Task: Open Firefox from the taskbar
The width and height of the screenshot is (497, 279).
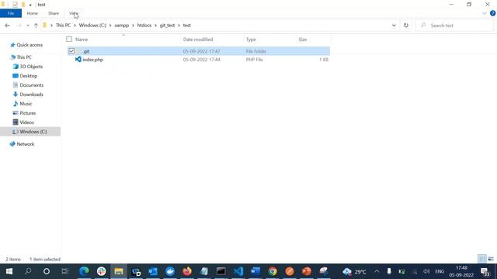Action: pyautogui.click(x=187, y=271)
